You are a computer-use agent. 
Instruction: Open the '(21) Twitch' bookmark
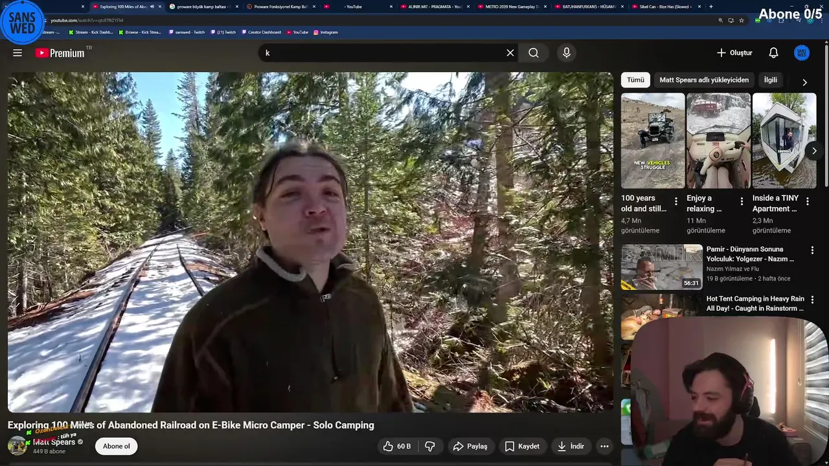tap(222, 32)
